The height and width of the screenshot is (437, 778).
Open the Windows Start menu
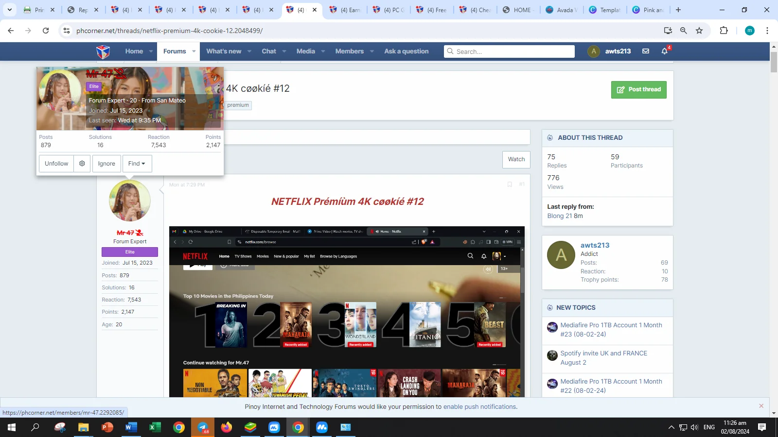coord(12,427)
